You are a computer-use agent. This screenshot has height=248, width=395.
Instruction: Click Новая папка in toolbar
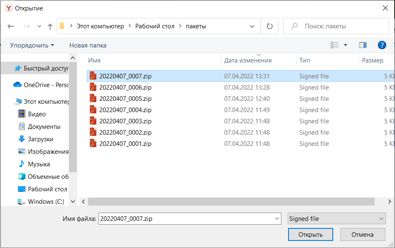pyautogui.click(x=88, y=45)
